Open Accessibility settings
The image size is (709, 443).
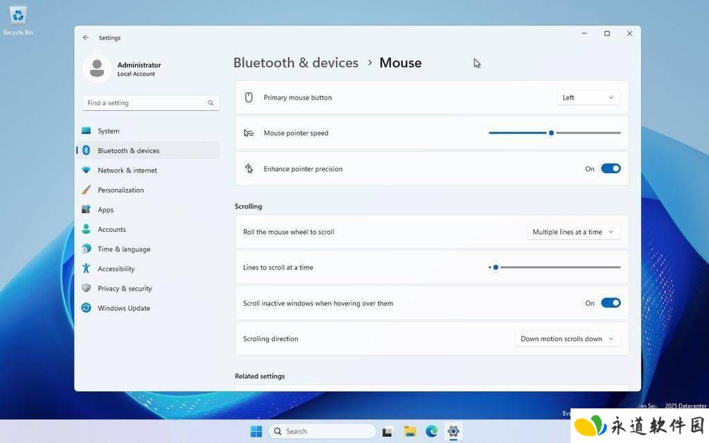pos(148,269)
